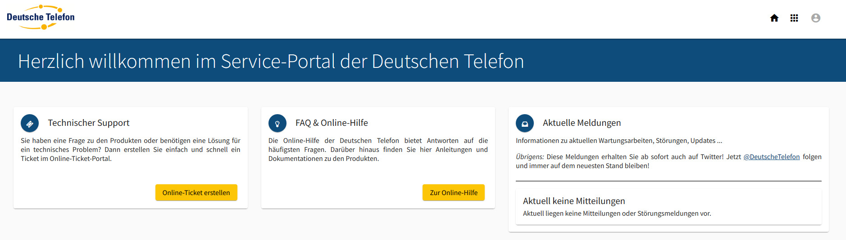This screenshot has height=240, width=846.
Task: Click the Technischer Support heading
Action: point(89,123)
